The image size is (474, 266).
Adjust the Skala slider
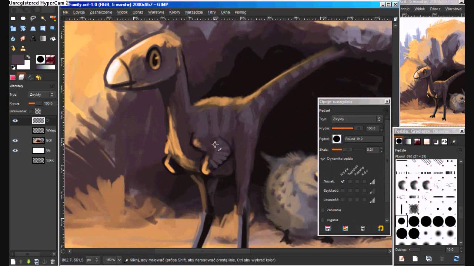(347, 150)
